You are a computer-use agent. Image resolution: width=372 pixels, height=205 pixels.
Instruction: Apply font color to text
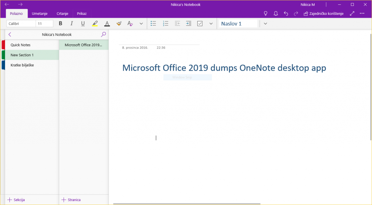pos(107,24)
